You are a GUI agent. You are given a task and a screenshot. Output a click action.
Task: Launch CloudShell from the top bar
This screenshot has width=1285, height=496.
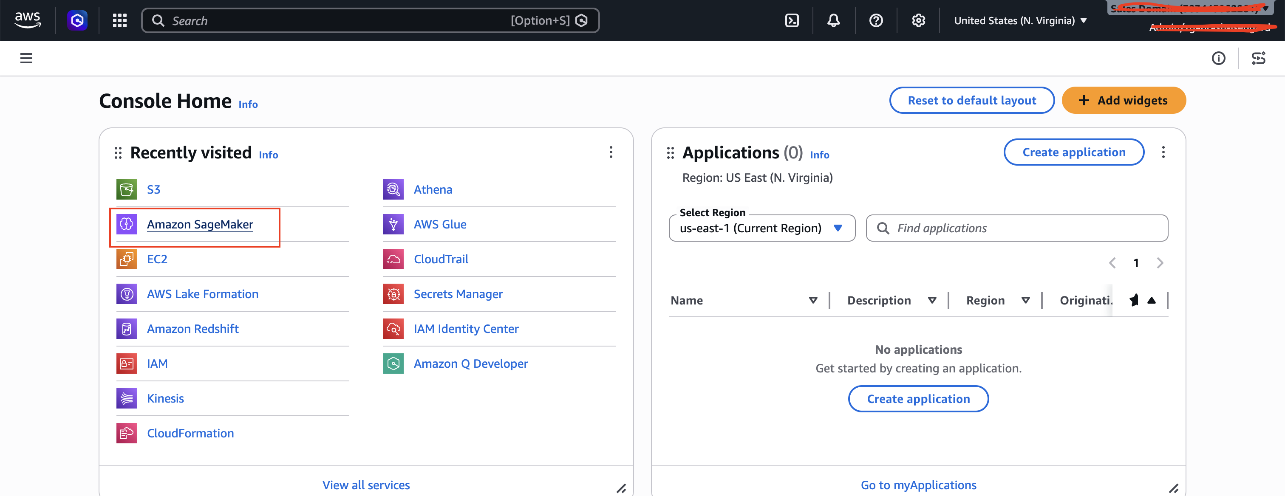pos(792,20)
